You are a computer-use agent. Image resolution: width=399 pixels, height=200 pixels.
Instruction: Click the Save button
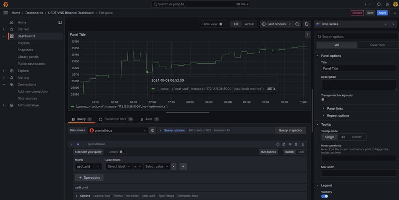(370, 13)
